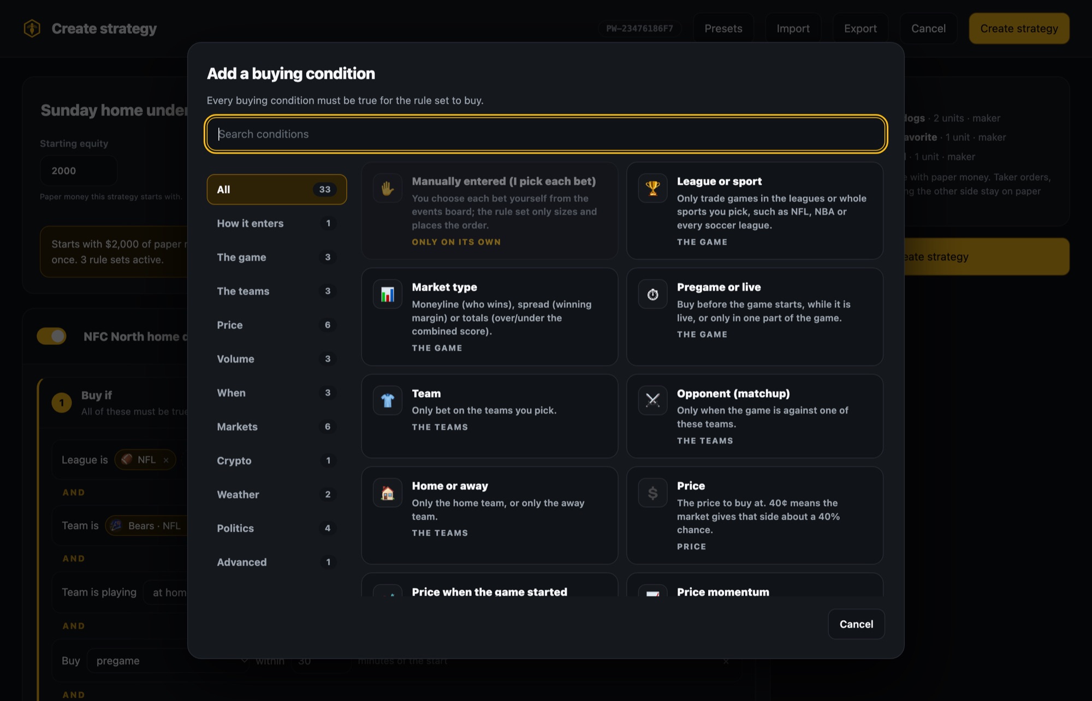Show the Politics category conditions
Image resolution: width=1092 pixels, height=701 pixels.
coord(277,528)
